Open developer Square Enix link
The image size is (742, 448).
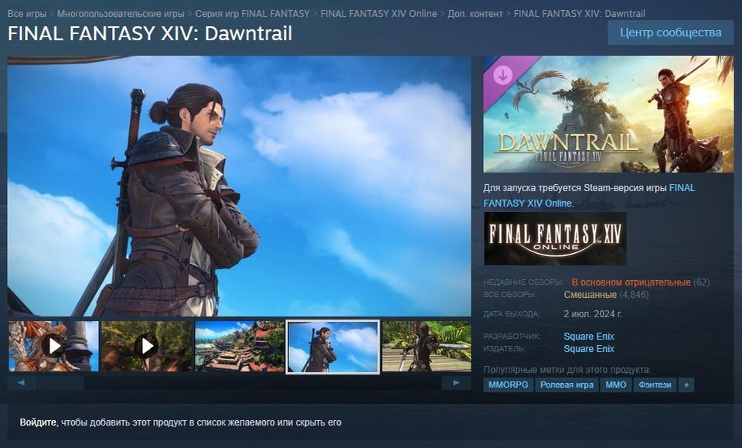tap(589, 337)
